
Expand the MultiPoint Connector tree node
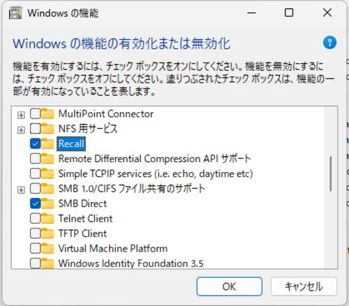21,115
